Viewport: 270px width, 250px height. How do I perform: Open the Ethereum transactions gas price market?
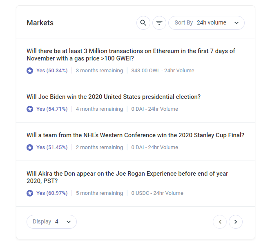tap(131, 55)
